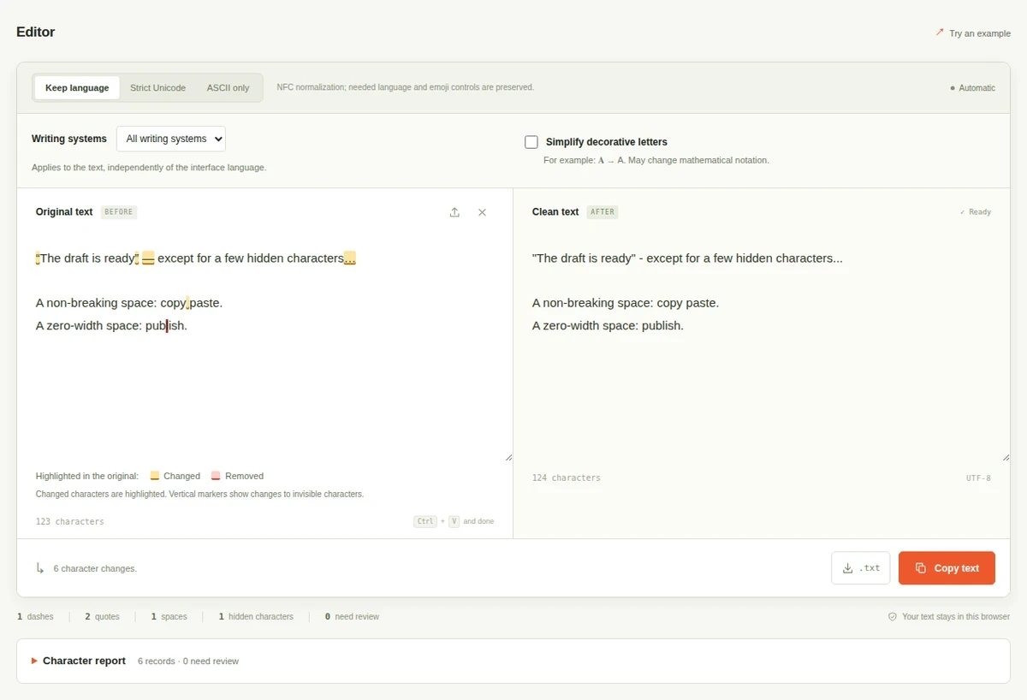Screen dimensions: 1027x700
Task: Enable the Simplify decorative letters checkbox
Action: tap(531, 142)
